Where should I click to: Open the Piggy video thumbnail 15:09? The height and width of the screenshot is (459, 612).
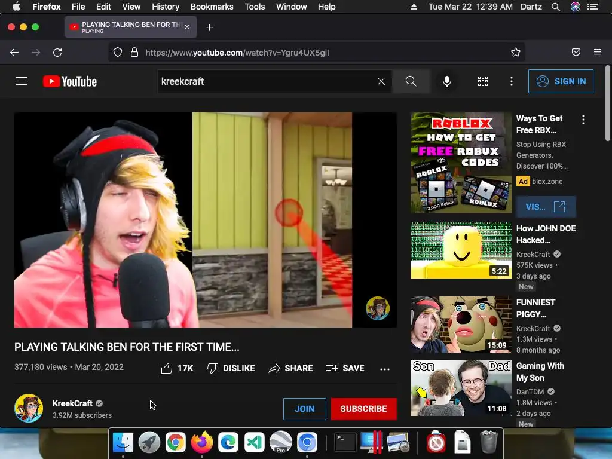[461, 325]
